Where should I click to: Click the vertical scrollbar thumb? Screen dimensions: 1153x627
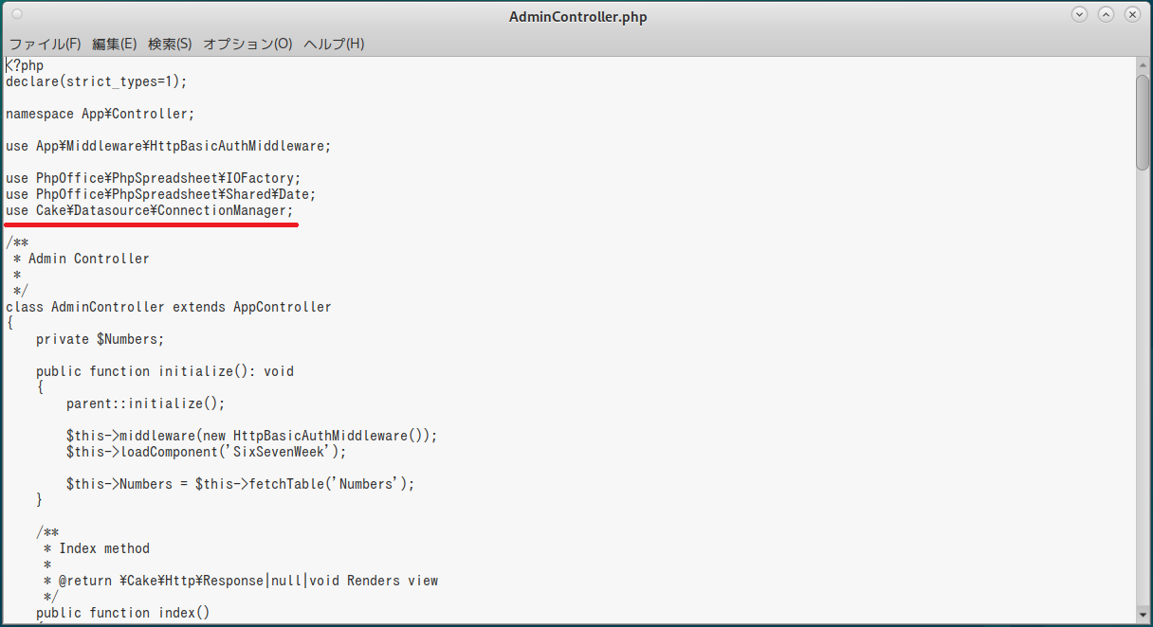click(x=1143, y=121)
